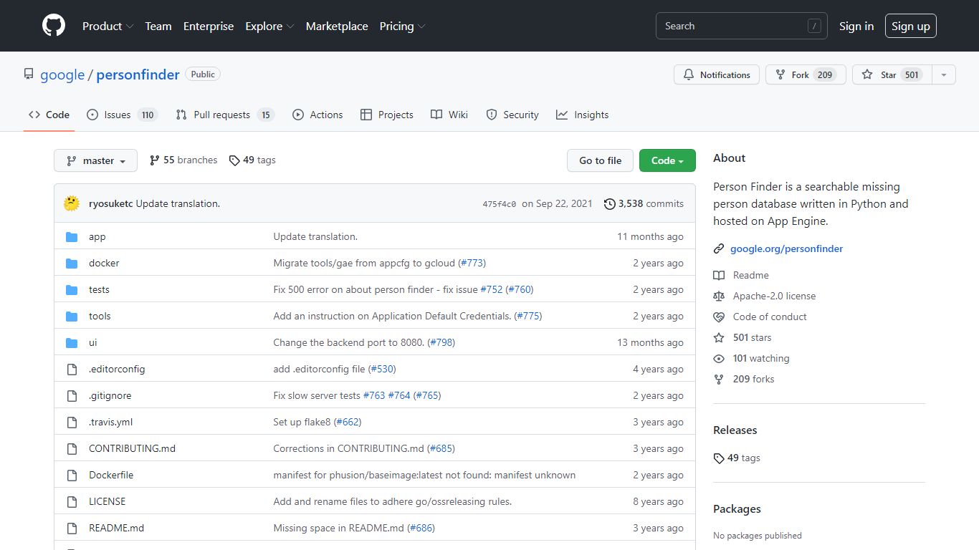The width and height of the screenshot is (979, 550).
Task: Click the docker folder icon
Action: [x=72, y=263]
